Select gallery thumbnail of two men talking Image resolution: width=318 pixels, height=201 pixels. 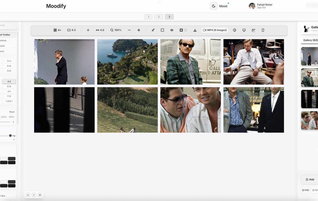[310, 120]
